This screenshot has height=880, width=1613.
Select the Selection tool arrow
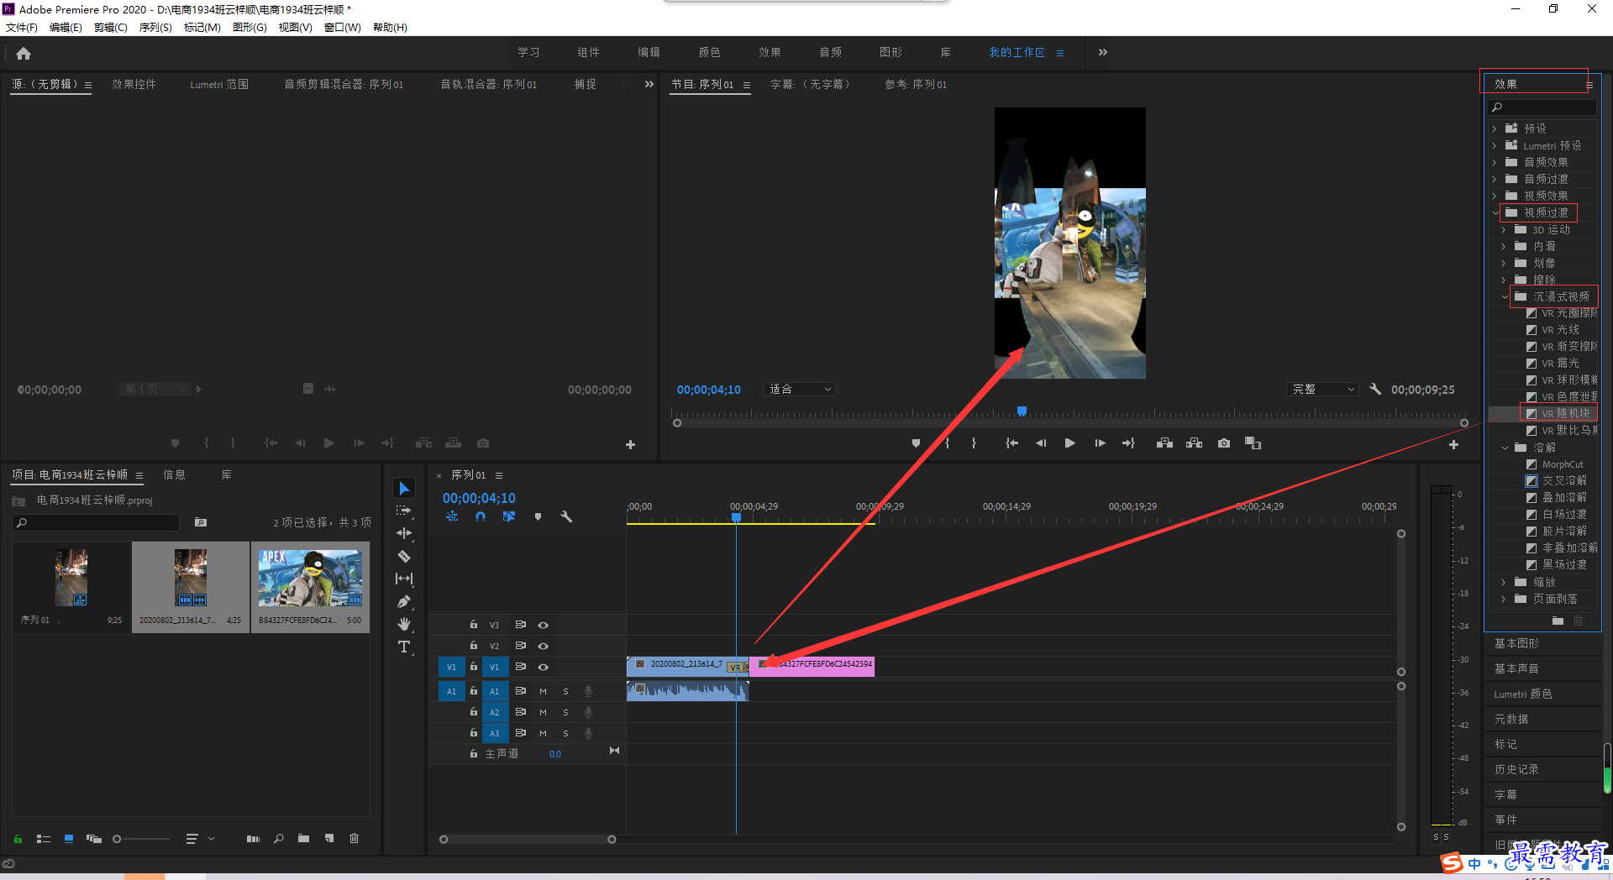pos(404,489)
